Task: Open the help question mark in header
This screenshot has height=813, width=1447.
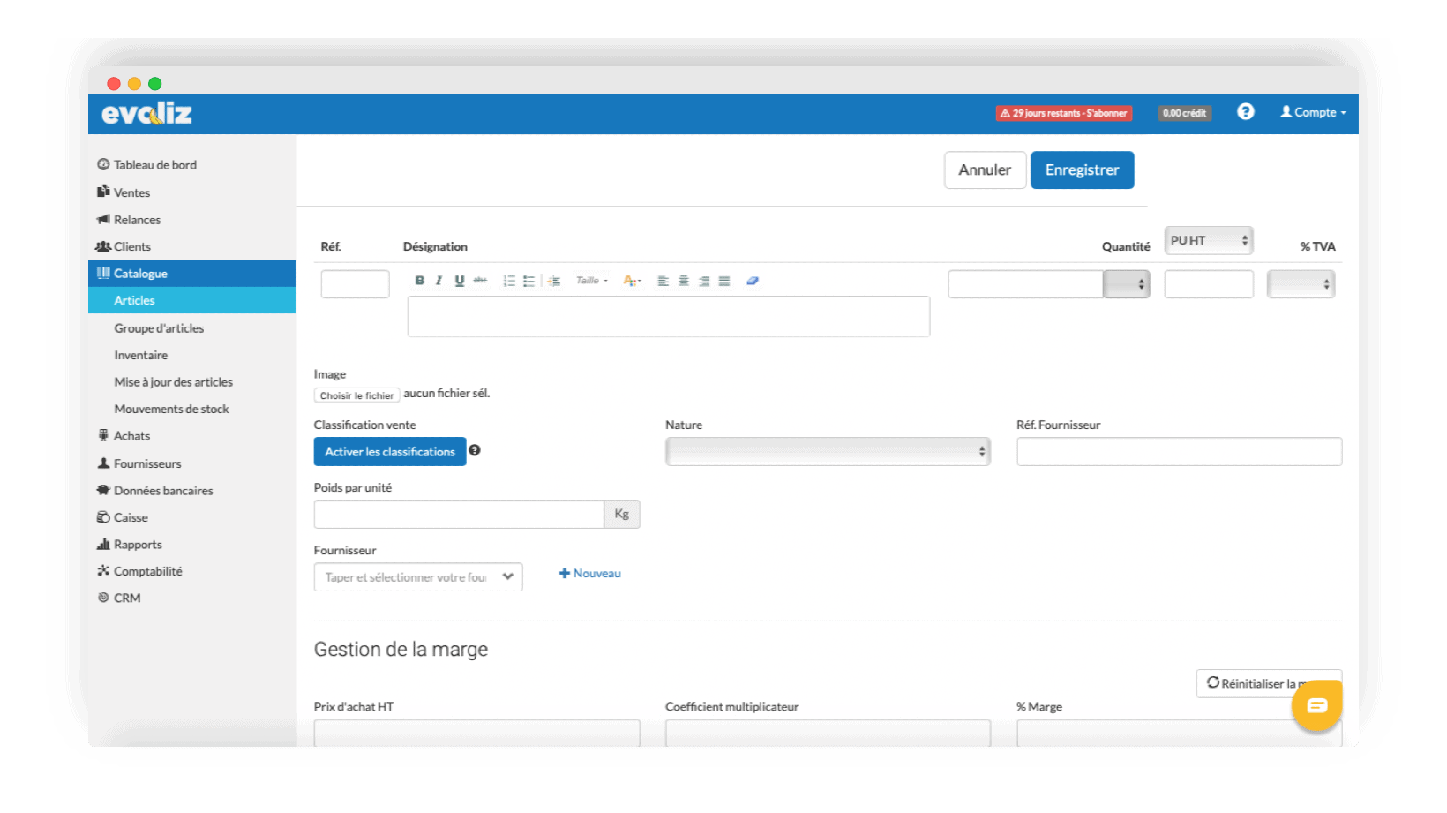Action: [1245, 112]
